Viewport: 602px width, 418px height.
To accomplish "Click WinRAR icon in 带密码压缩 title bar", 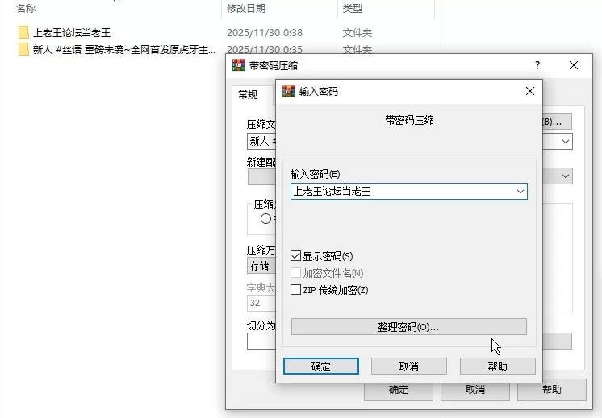I will [x=239, y=65].
